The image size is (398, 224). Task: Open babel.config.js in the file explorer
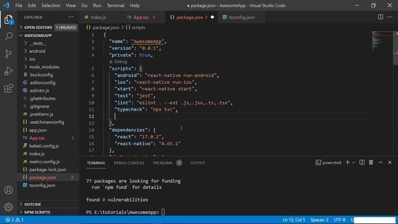tap(49, 146)
